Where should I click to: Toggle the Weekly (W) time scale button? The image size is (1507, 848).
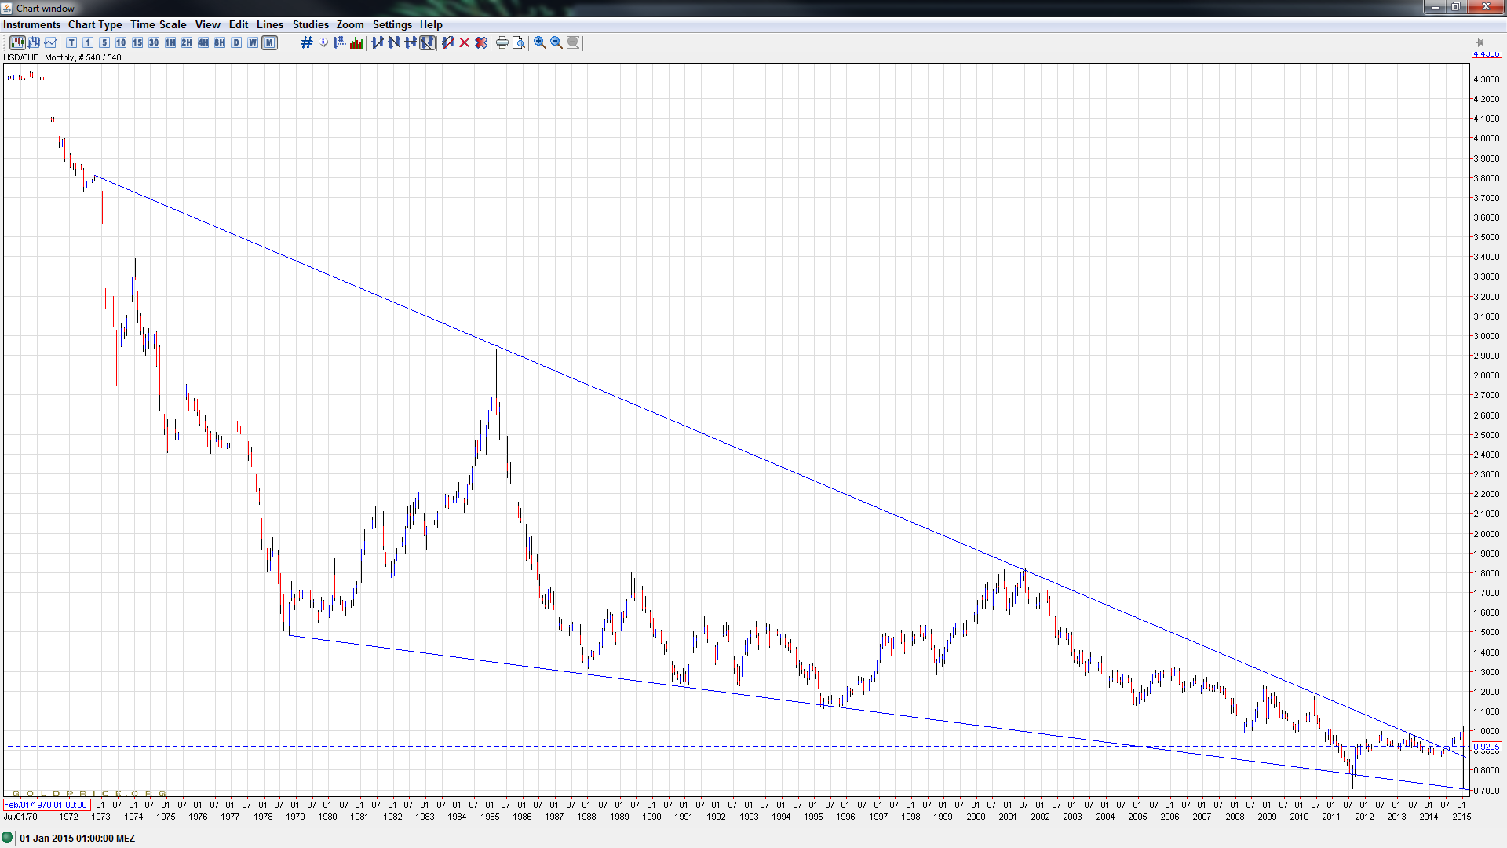pyautogui.click(x=253, y=42)
